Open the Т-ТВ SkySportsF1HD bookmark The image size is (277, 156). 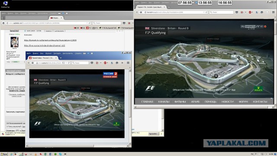click(108, 28)
